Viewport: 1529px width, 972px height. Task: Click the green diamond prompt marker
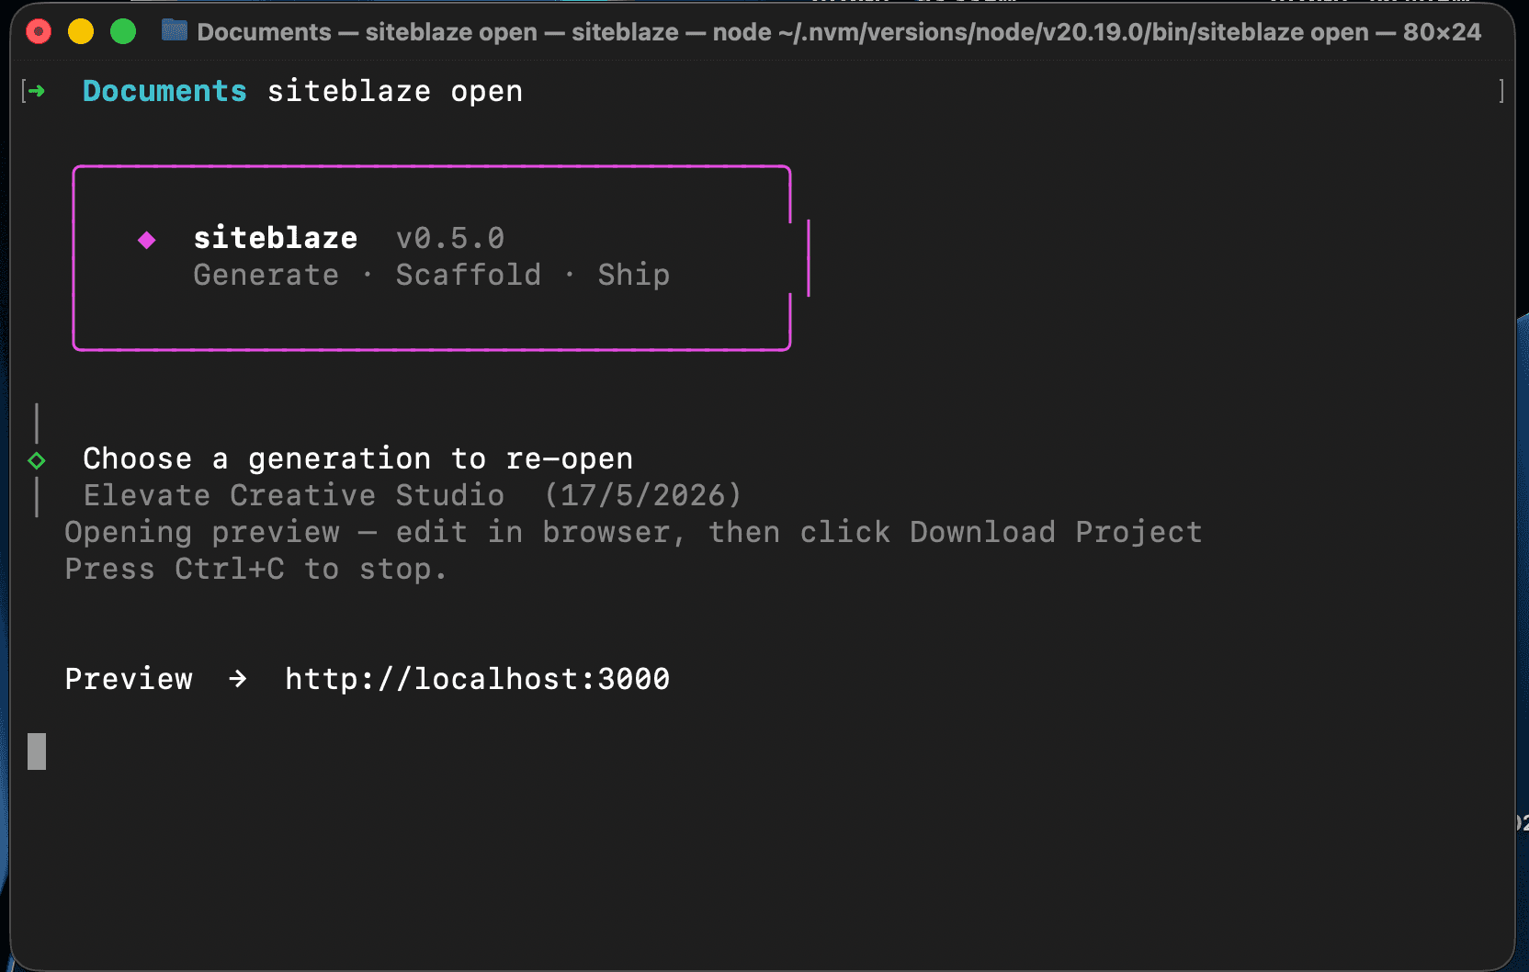coord(37,460)
